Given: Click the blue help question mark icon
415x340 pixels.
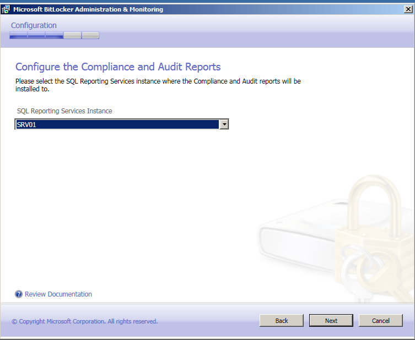Looking at the screenshot, I should click(x=19, y=294).
